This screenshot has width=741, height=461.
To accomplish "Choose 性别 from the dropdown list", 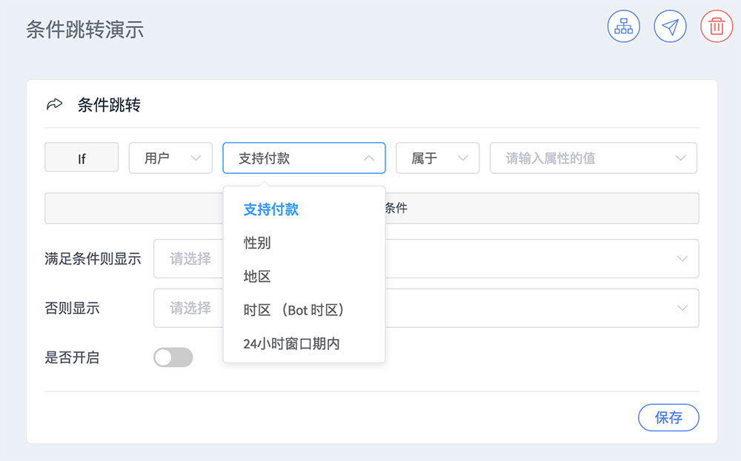I will coord(258,243).
